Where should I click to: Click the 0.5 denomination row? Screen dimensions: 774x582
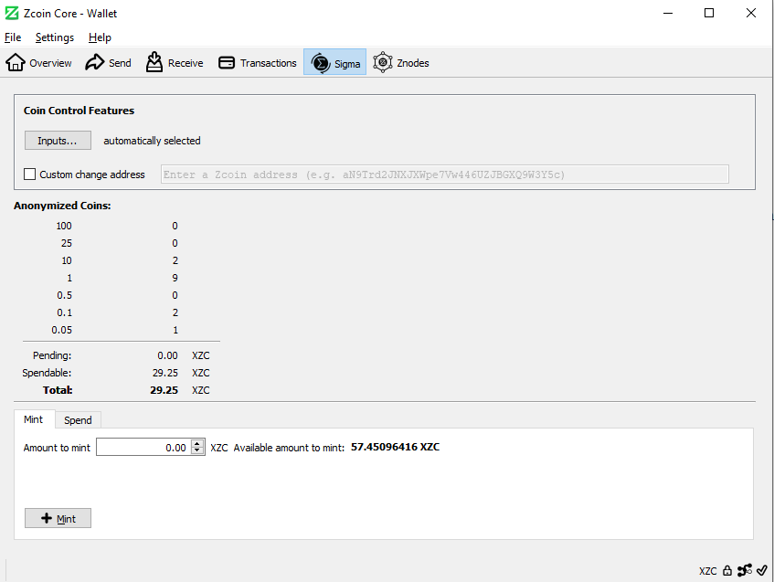pos(117,295)
